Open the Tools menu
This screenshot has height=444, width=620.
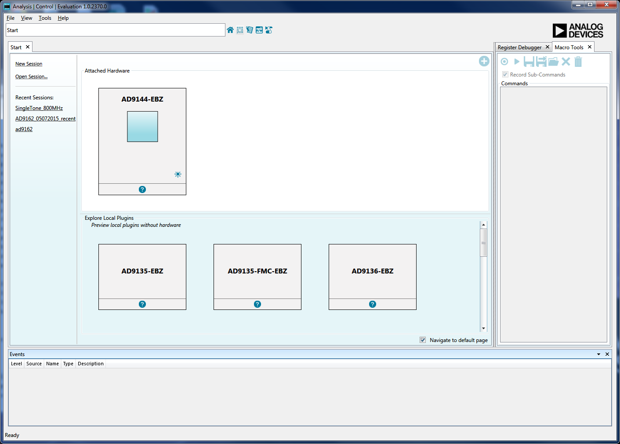coord(45,18)
